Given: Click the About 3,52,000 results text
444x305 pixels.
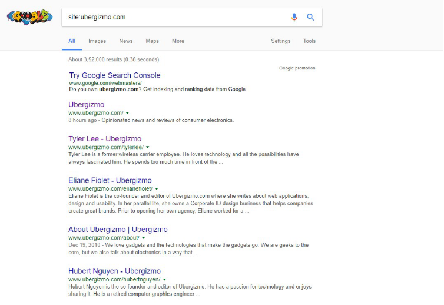Looking at the screenshot, I should [114, 59].
